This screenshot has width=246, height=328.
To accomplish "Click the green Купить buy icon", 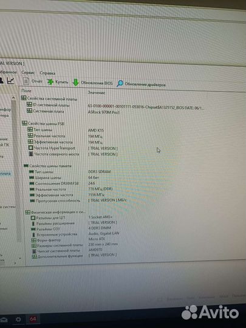I will pyautogui.click(x=50, y=82).
